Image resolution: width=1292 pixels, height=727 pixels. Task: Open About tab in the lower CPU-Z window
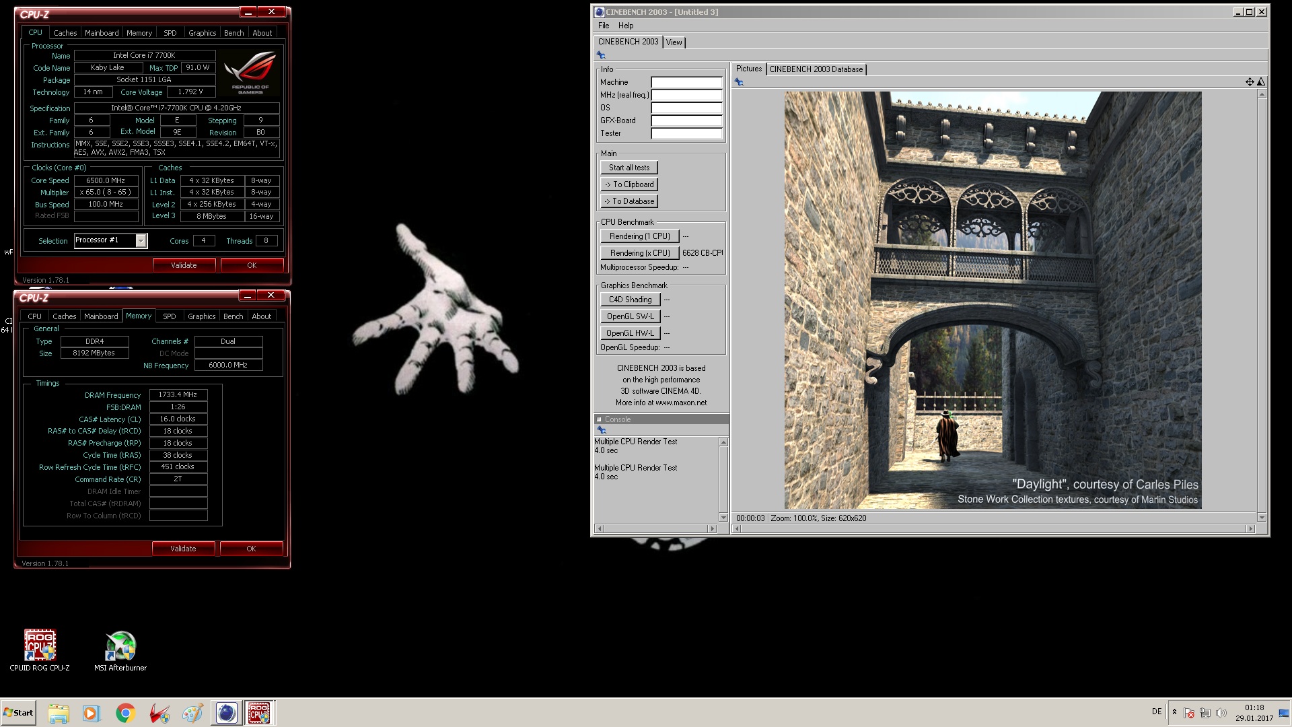point(262,316)
